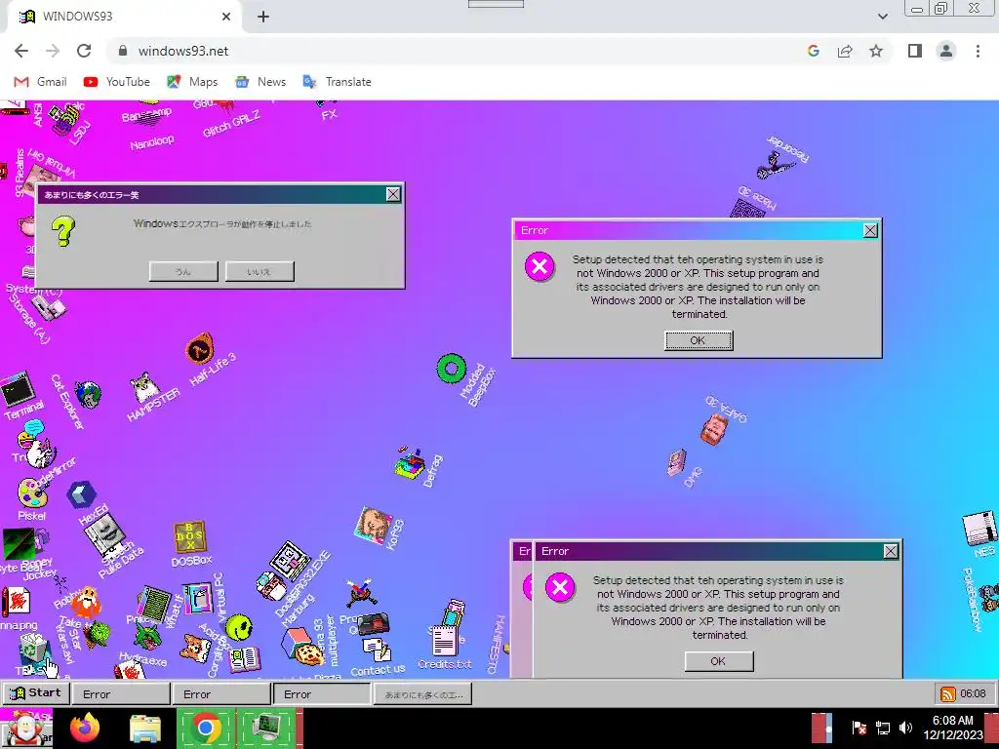Open the YouTube bookmark
This screenshot has height=749, width=999.
tap(117, 82)
